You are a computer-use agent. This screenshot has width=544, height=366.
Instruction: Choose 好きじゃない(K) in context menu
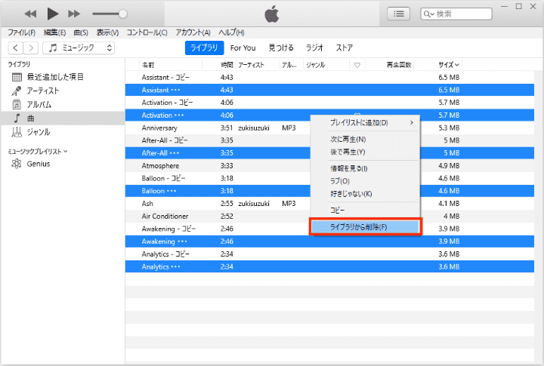pos(366,194)
